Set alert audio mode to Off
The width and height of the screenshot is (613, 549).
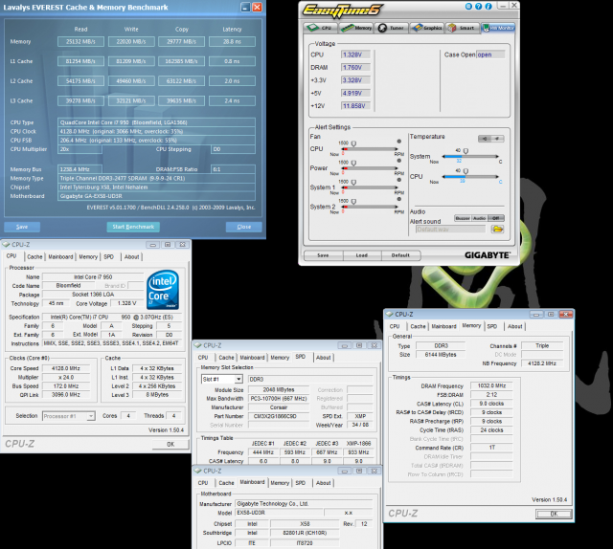coord(496,218)
